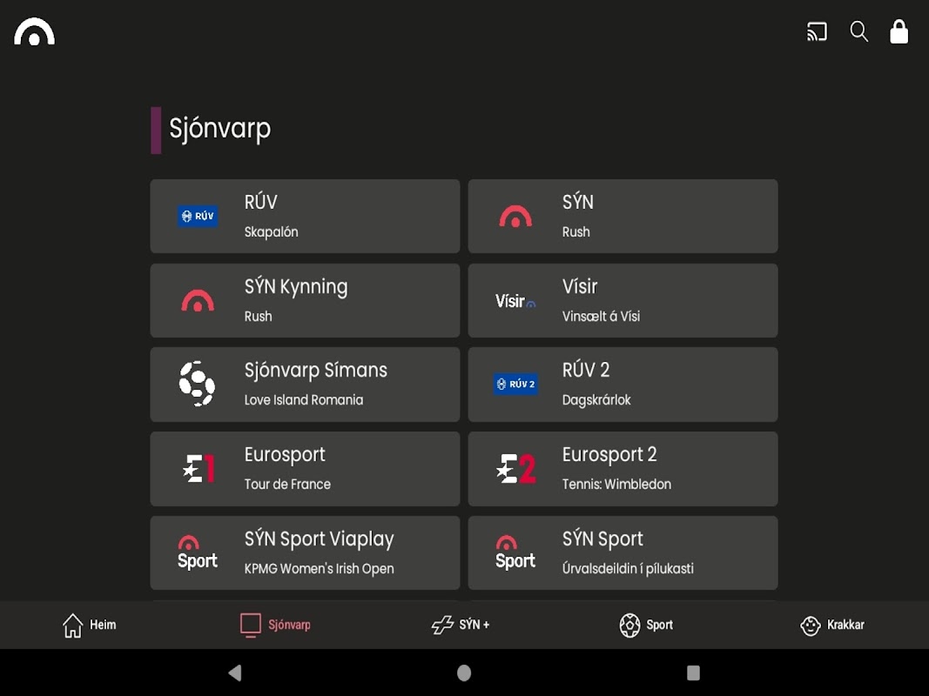Tap the Vísir channel logo
The image size is (929, 696).
tap(515, 301)
